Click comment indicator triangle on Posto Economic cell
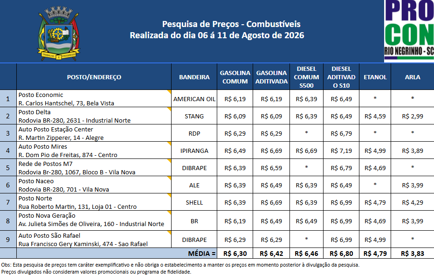Screen dimensions: 434x275 169,91
